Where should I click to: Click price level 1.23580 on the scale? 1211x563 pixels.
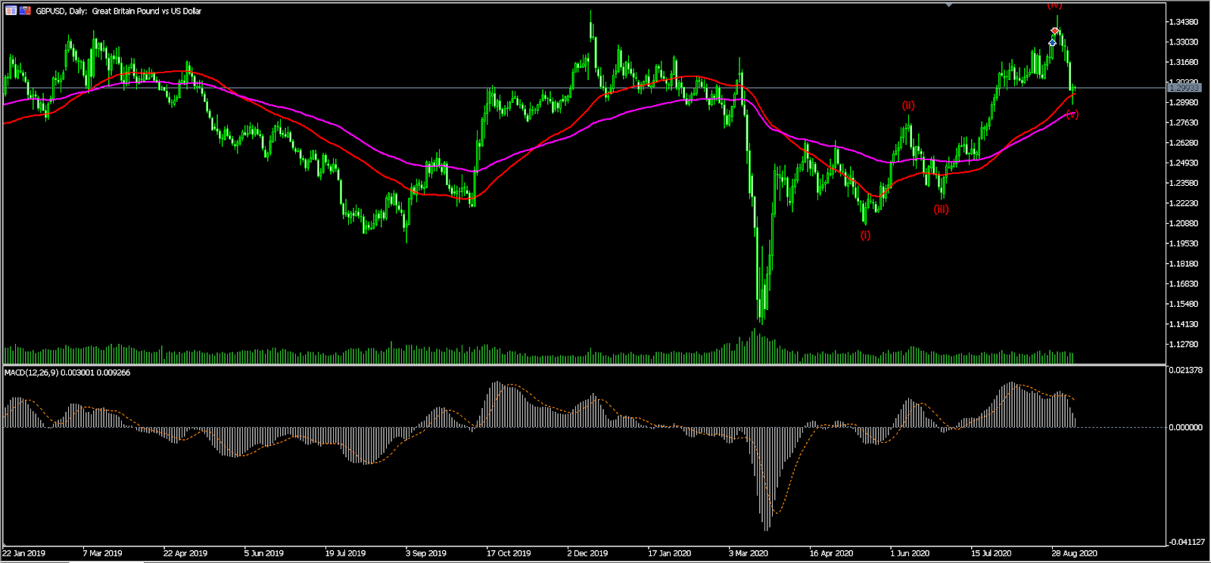[x=1183, y=183]
